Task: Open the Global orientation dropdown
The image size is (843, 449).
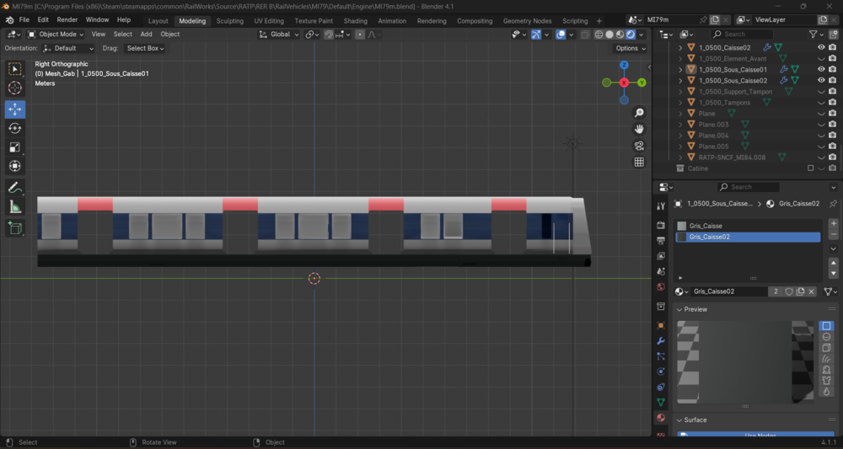Action: tap(278, 34)
